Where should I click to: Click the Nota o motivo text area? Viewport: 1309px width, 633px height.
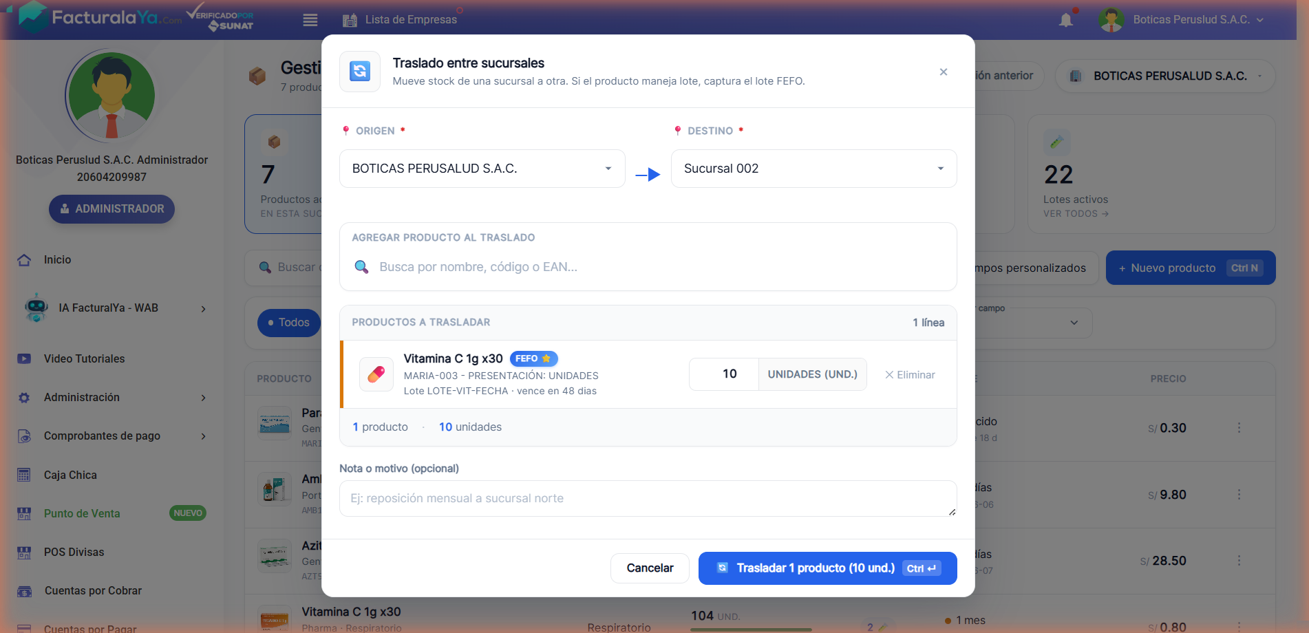648,498
